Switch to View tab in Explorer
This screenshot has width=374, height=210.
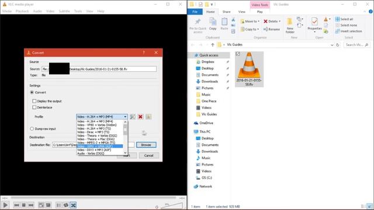[x=241, y=12]
